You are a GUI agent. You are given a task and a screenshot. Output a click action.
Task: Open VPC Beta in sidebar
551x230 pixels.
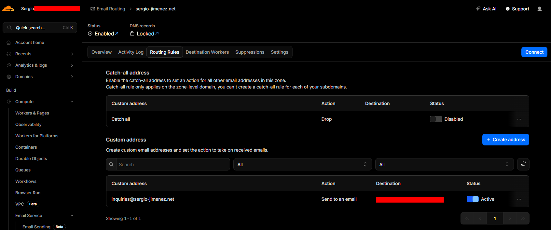(27, 204)
